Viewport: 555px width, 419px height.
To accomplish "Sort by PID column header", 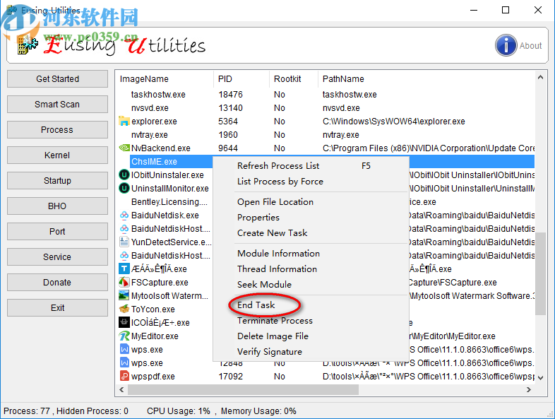I will click(x=241, y=78).
